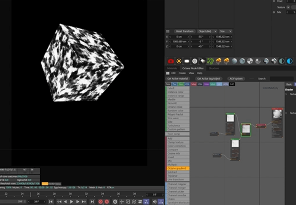Click the spotlight icon in the Octane toolbar
This screenshot has width=296, height=205.
(x=203, y=61)
